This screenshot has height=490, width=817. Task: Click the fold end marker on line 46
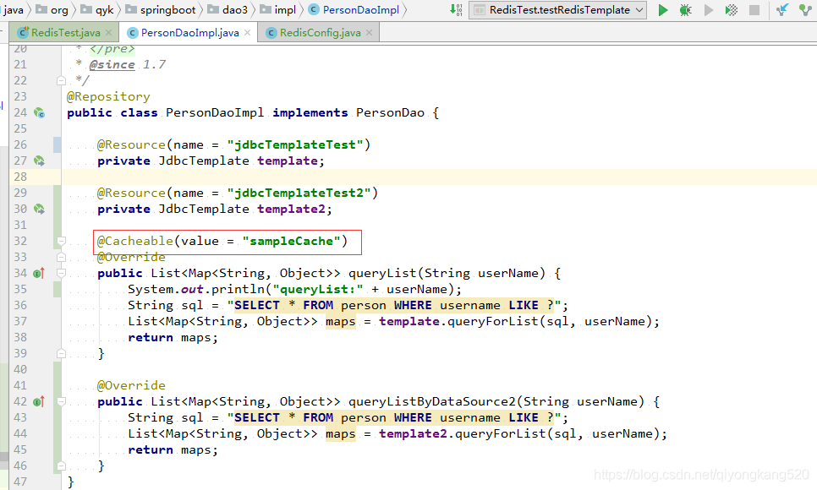pos(61,465)
